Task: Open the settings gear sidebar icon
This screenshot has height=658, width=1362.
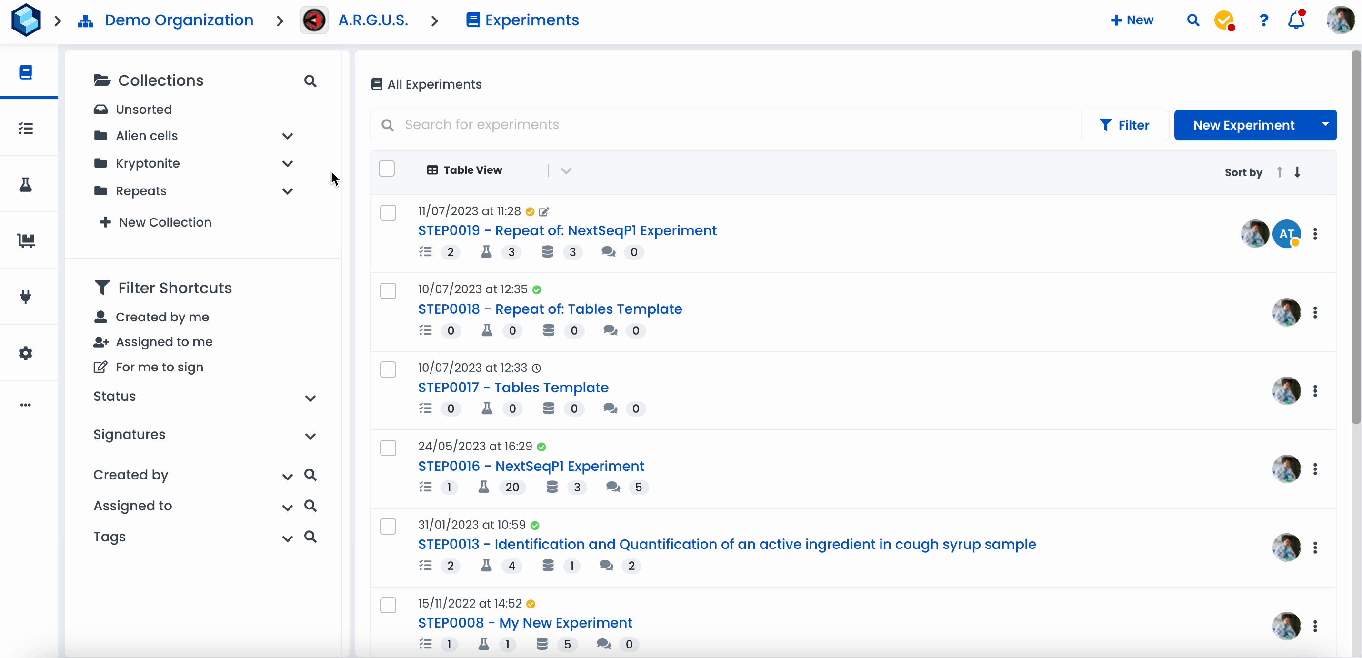Action: pyautogui.click(x=25, y=352)
